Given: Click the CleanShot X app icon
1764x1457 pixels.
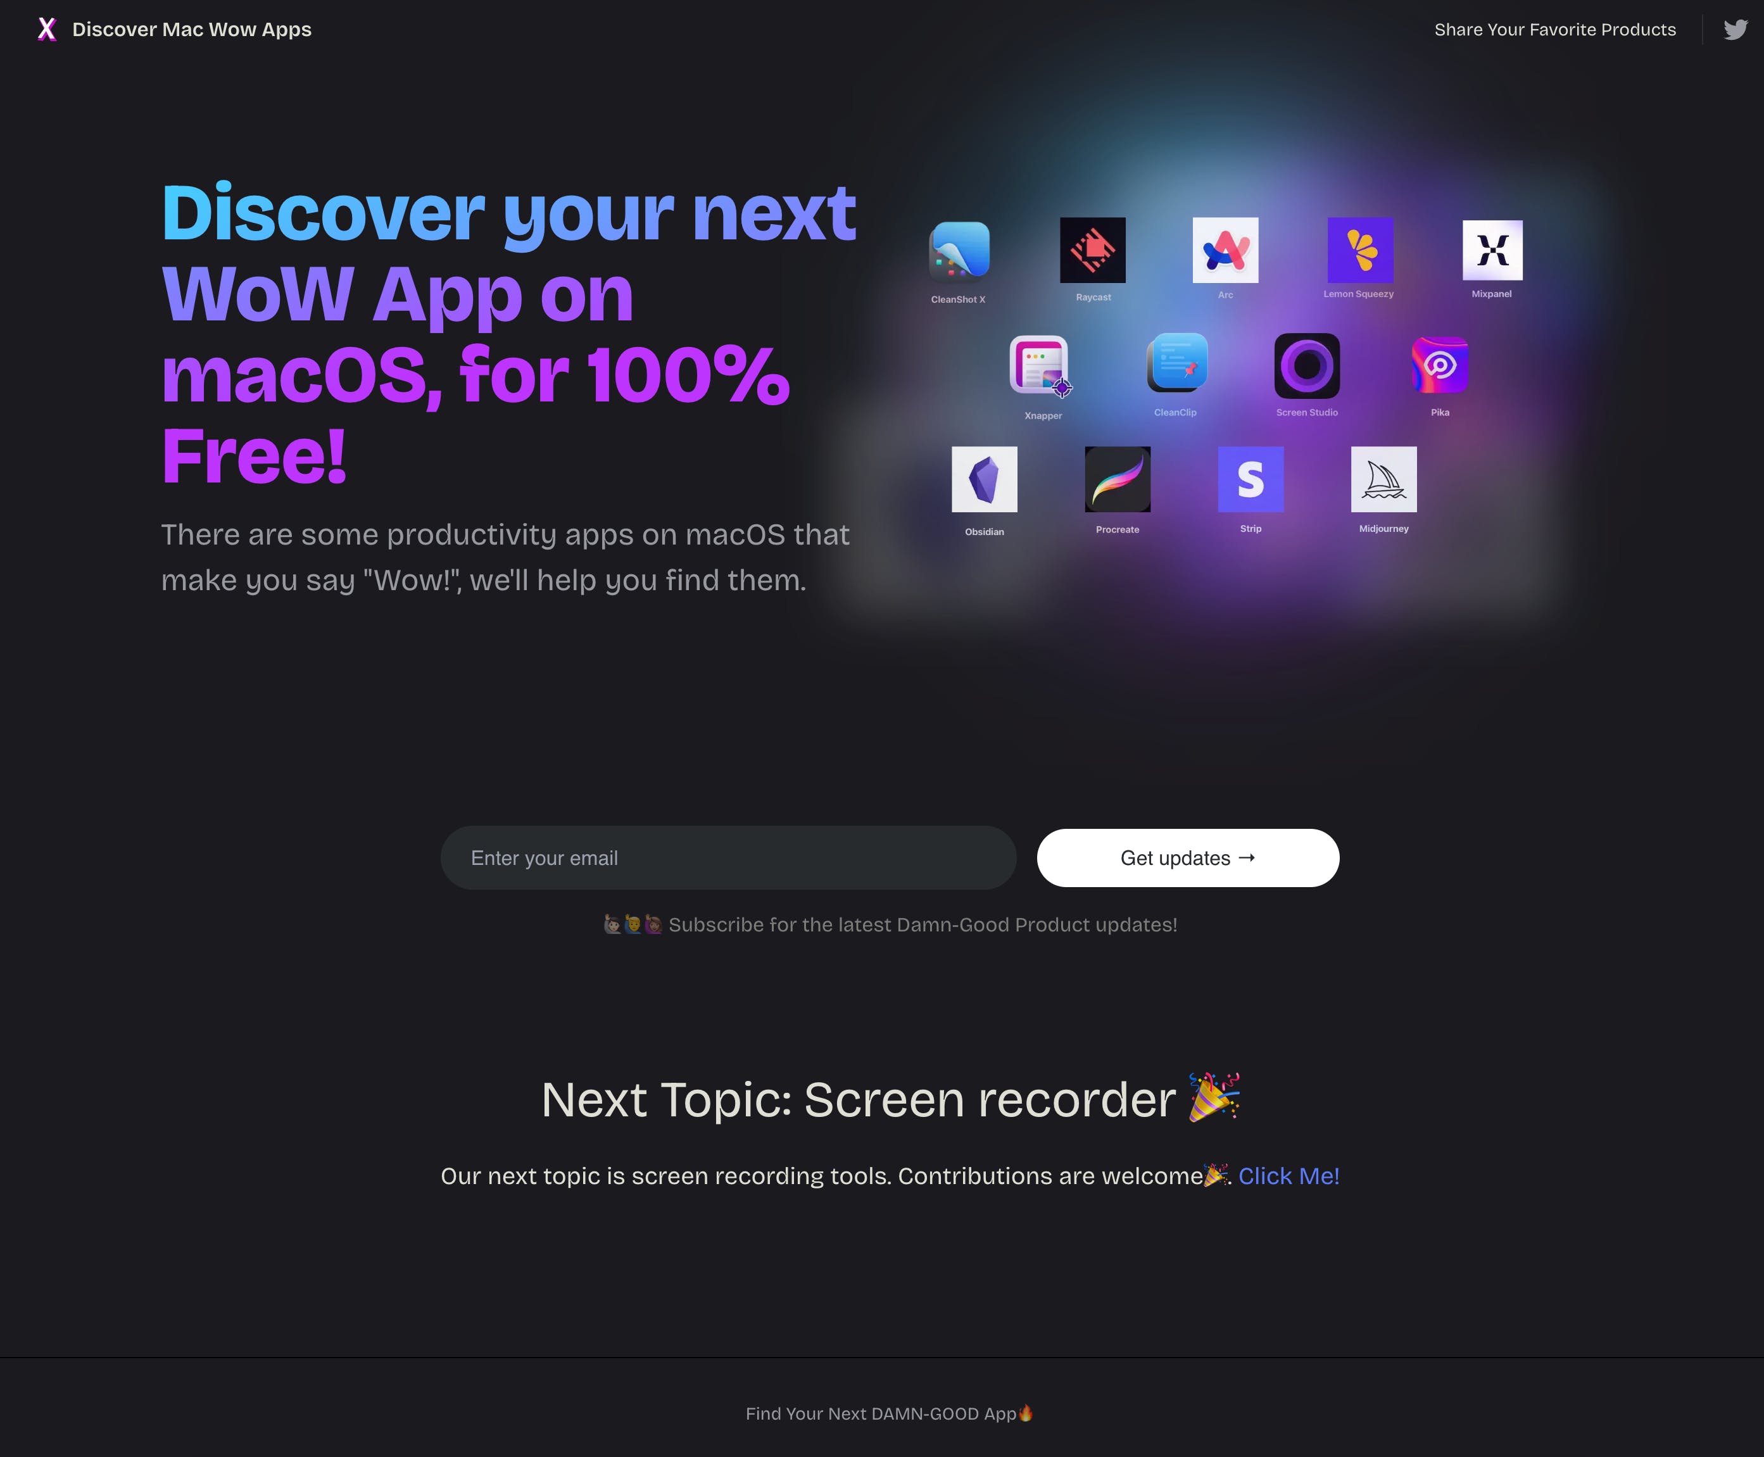Looking at the screenshot, I should [960, 252].
